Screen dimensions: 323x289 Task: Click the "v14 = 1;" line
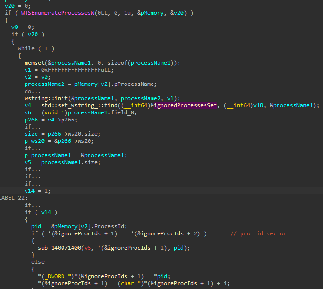coord(37,191)
